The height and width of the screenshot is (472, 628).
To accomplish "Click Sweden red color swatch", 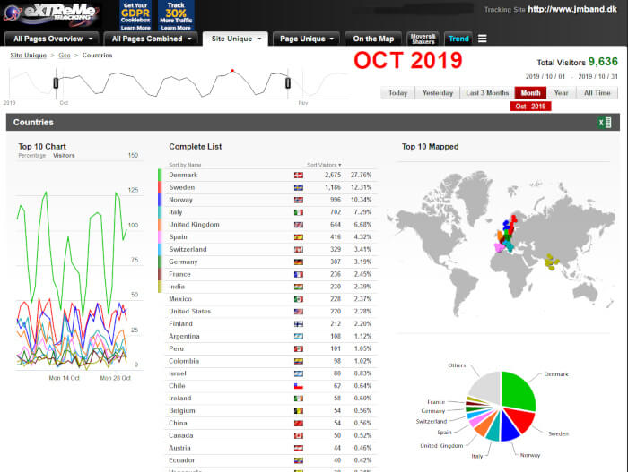I will pyautogui.click(x=160, y=187).
